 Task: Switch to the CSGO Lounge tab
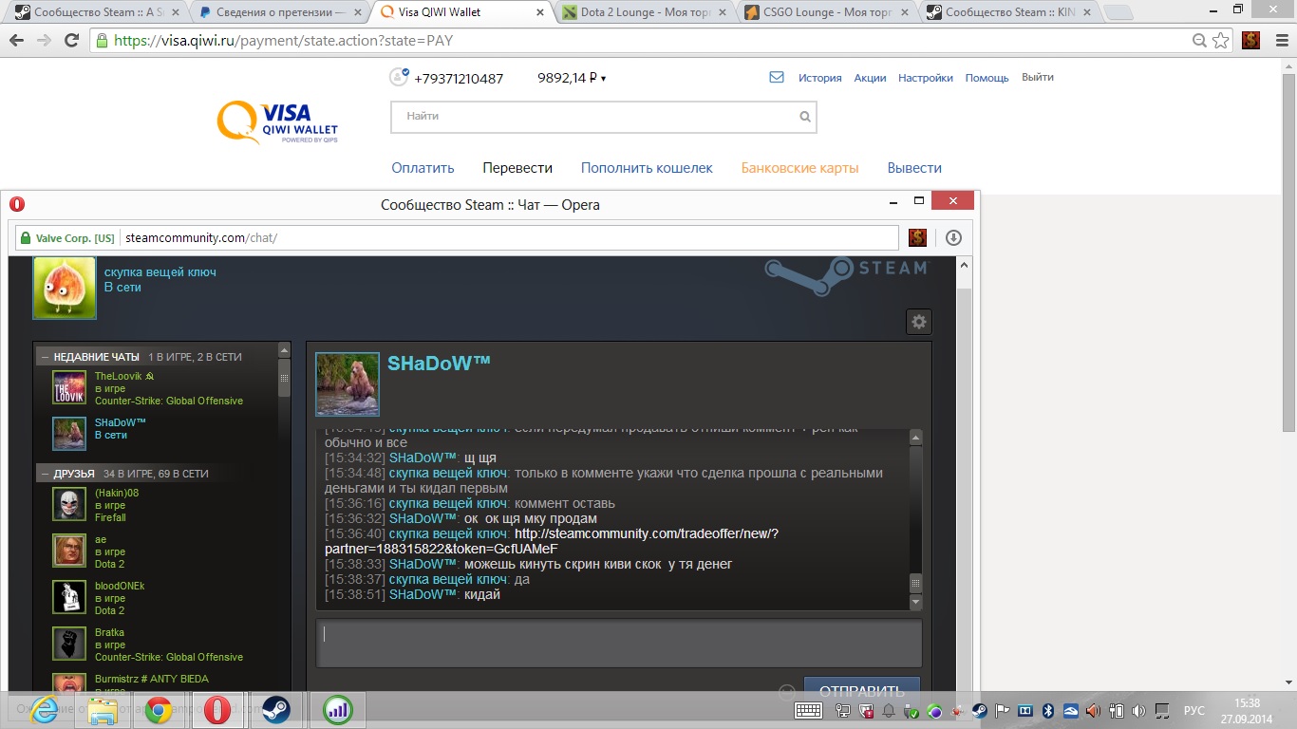pyautogui.click(x=824, y=12)
